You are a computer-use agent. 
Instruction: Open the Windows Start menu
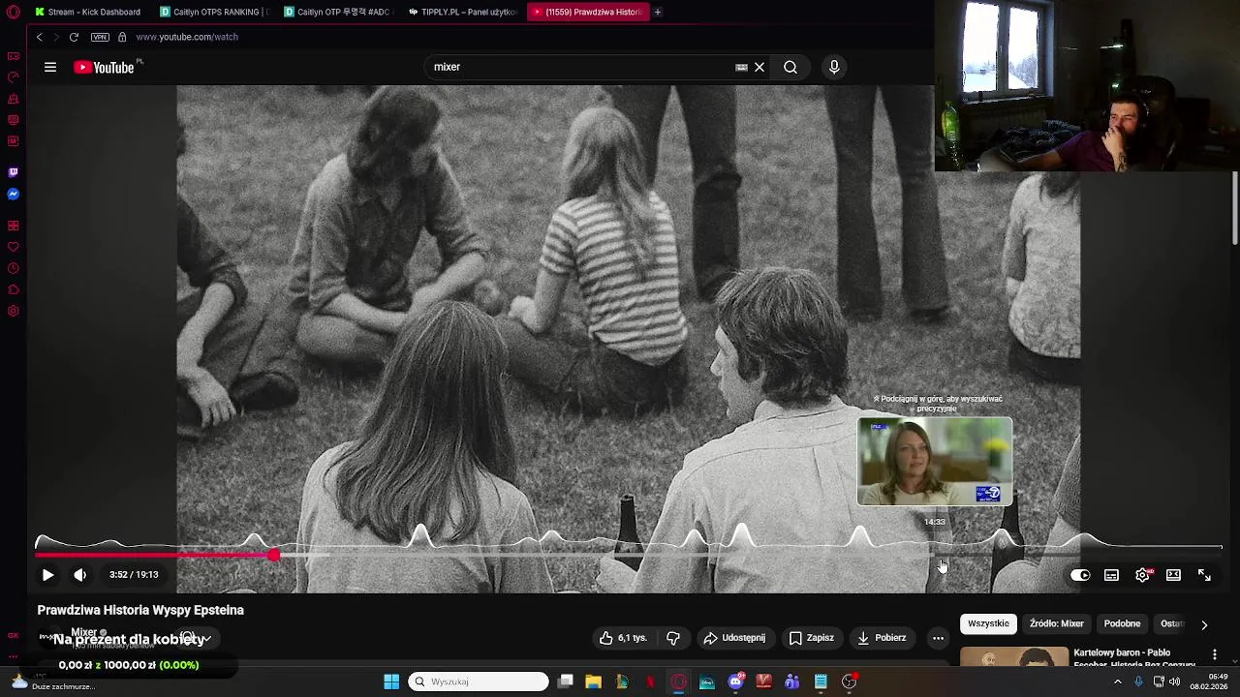391,682
